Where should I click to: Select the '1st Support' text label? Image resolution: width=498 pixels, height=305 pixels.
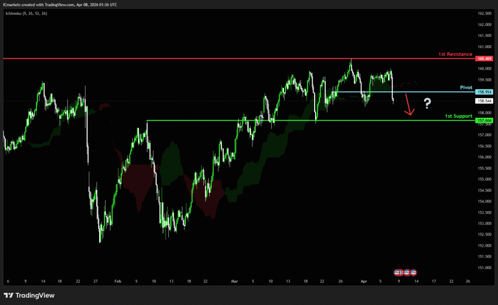[x=459, y=116]
